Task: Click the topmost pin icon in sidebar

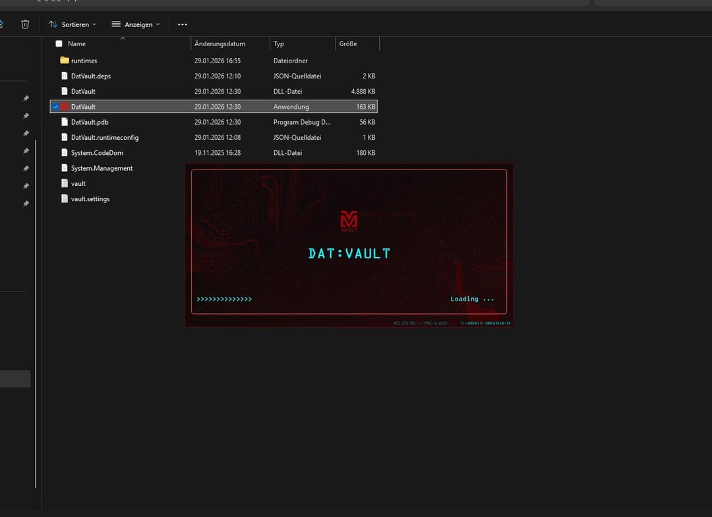Action: click(26, 98)
